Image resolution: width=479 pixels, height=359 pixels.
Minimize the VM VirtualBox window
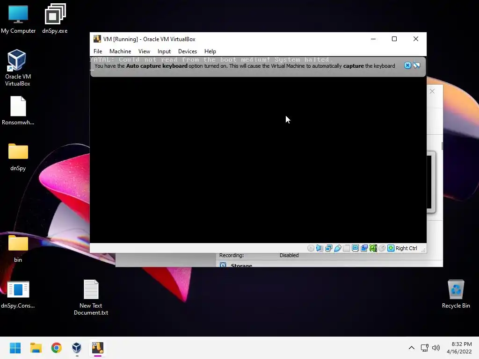[373, 39]
